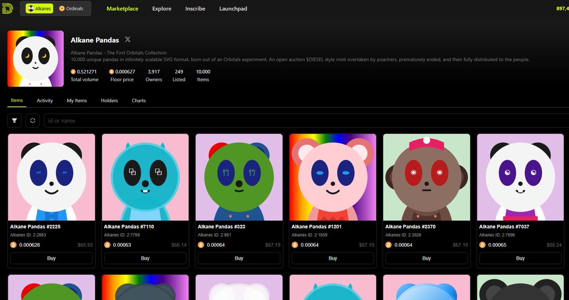Click the title 'Alkane Pandas #7037'
The width and height of the screenshot is (569, 300).
tap(505, 227)
